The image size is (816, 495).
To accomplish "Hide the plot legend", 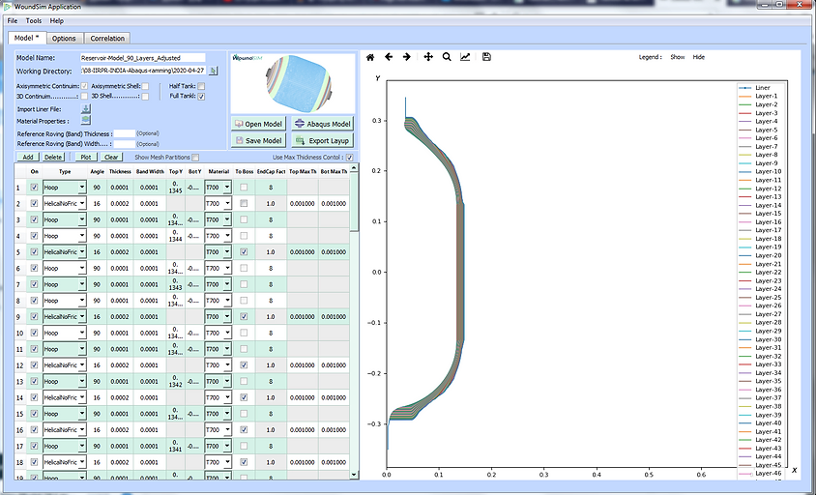I will (x=698, y=57).
